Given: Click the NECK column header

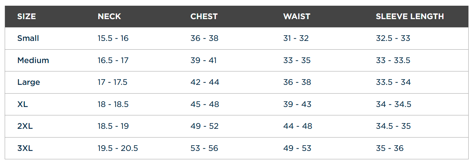Looking at the screenshot, I should [109, 16].
